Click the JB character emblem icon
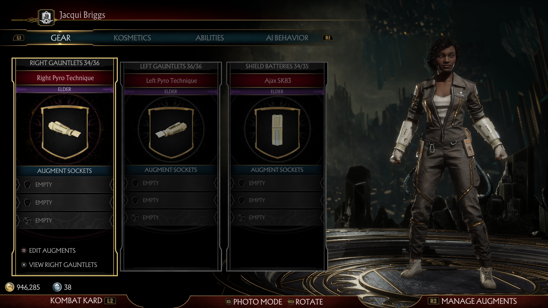 [x=46, y=17]
